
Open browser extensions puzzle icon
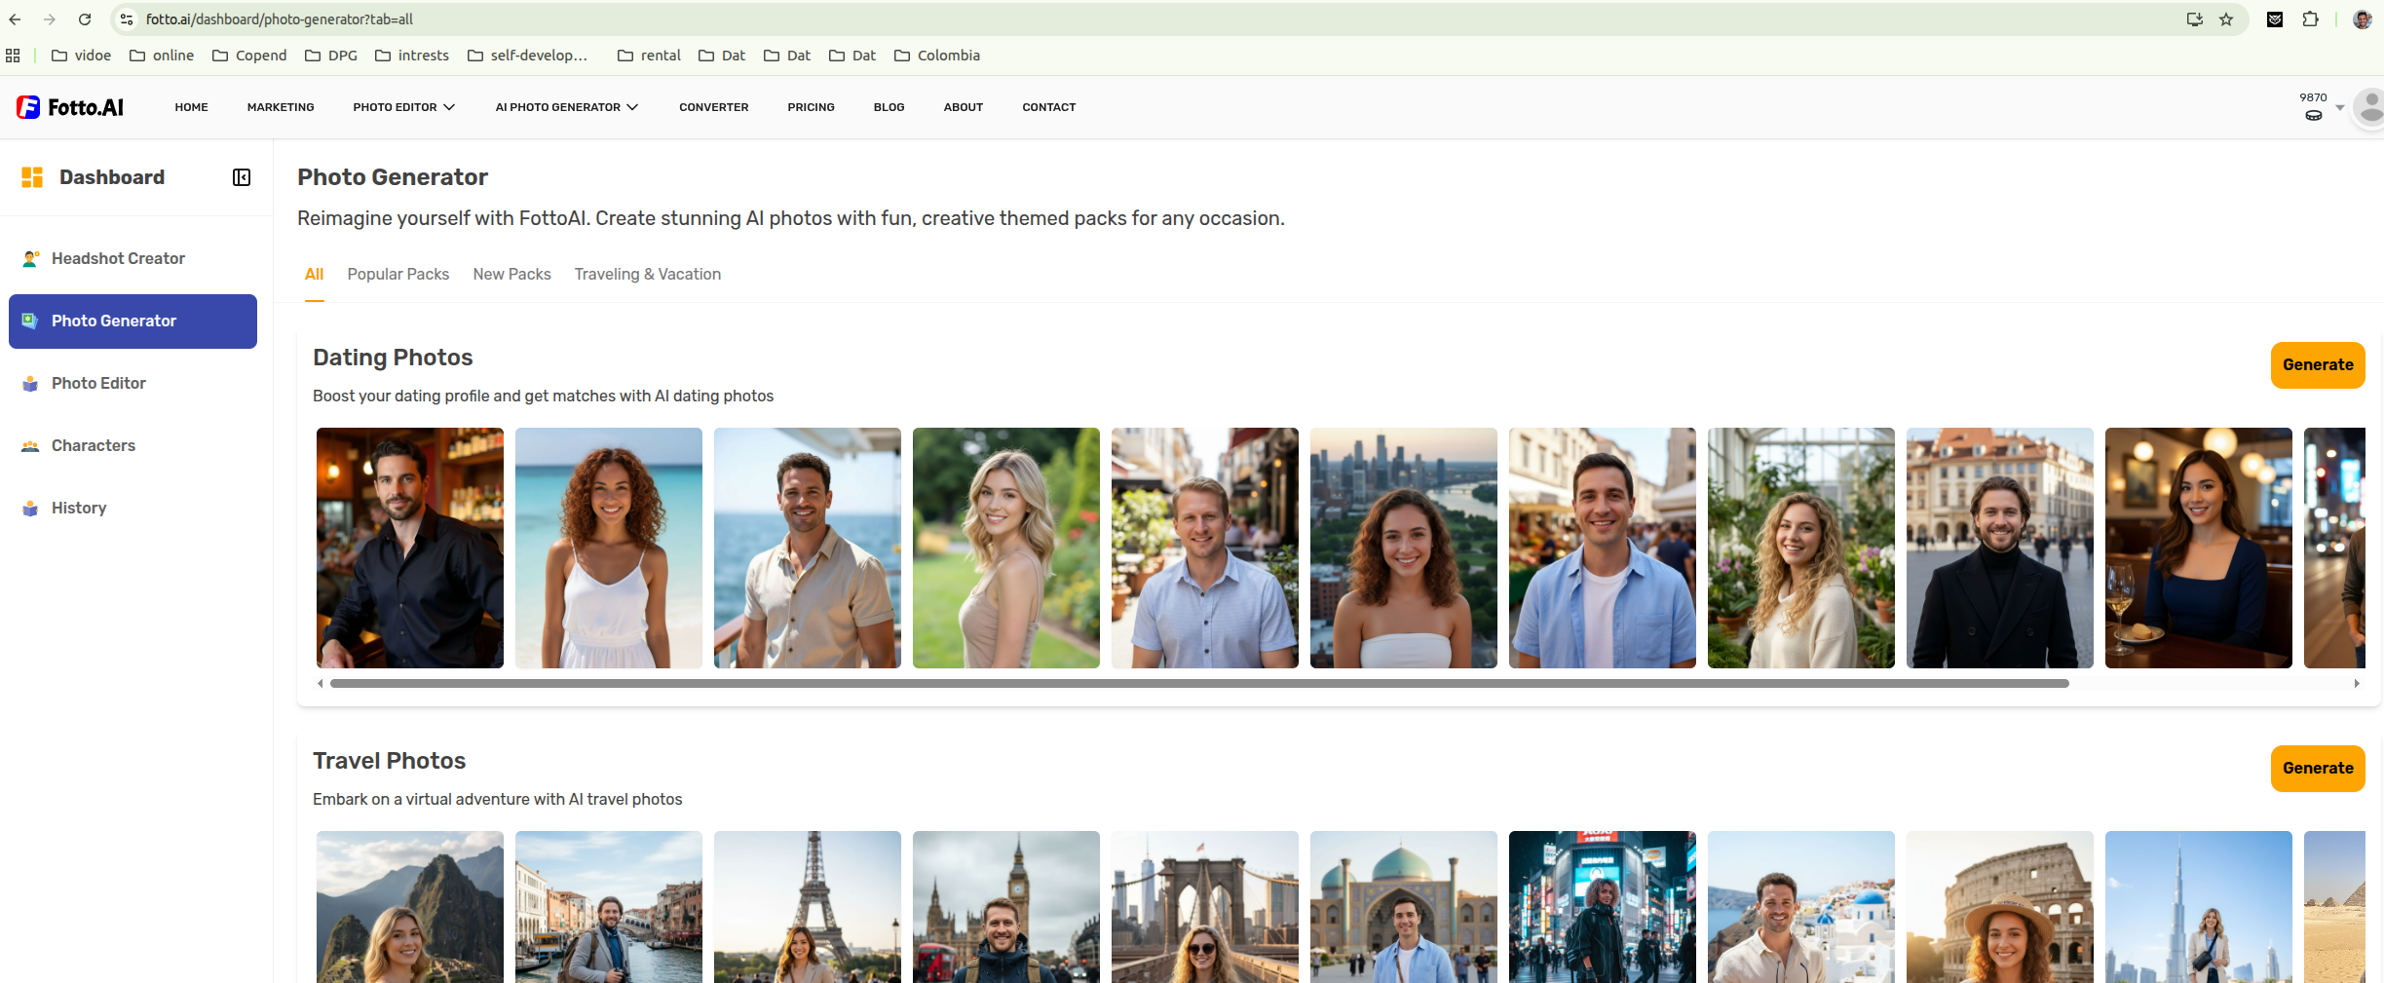coord(2310,19)
